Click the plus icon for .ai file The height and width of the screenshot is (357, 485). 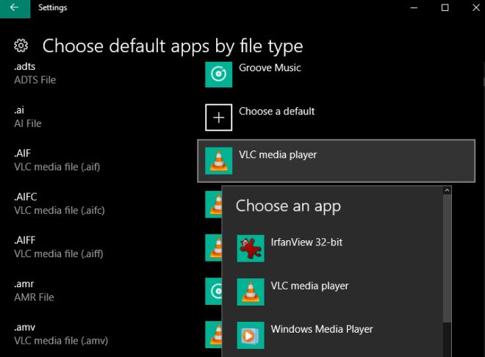pyautogui.click(x=219, y=118)
